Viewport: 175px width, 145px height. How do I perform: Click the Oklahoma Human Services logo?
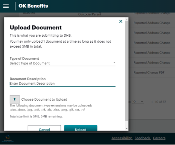[8, 139]
